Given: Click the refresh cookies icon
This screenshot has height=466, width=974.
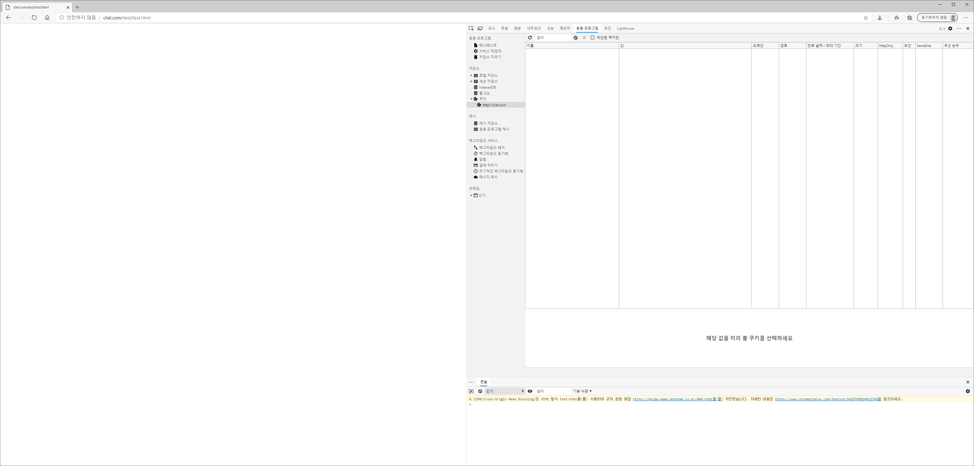Looking at the screenshot, I should (x=530, y=38).
